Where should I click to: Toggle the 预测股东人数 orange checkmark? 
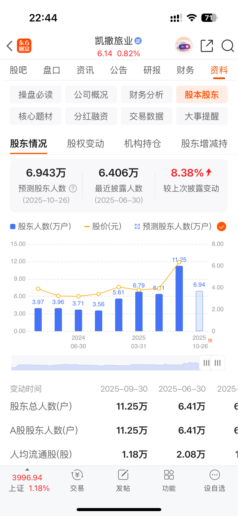222,227
